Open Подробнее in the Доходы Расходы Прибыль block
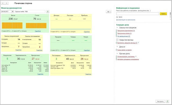The image size is (172, 105). pos(87,32)
